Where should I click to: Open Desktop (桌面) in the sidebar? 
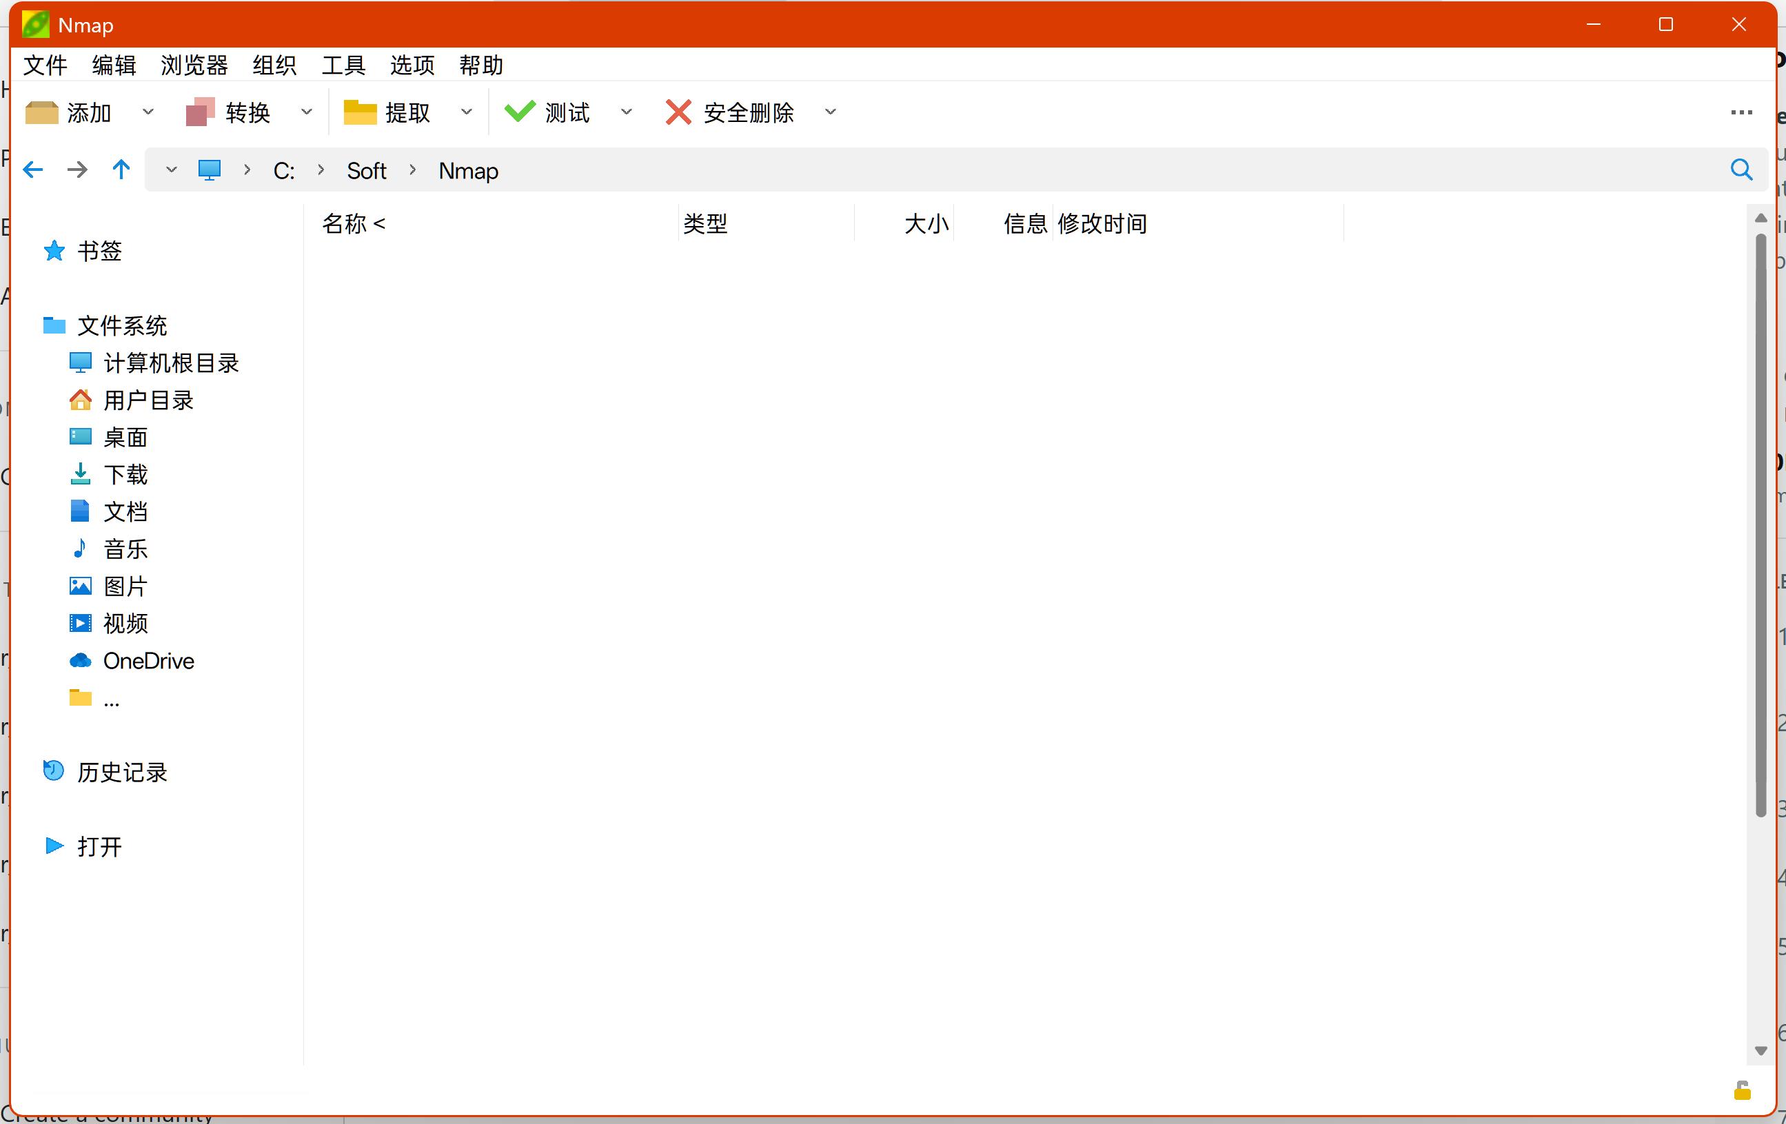(108, 437)
